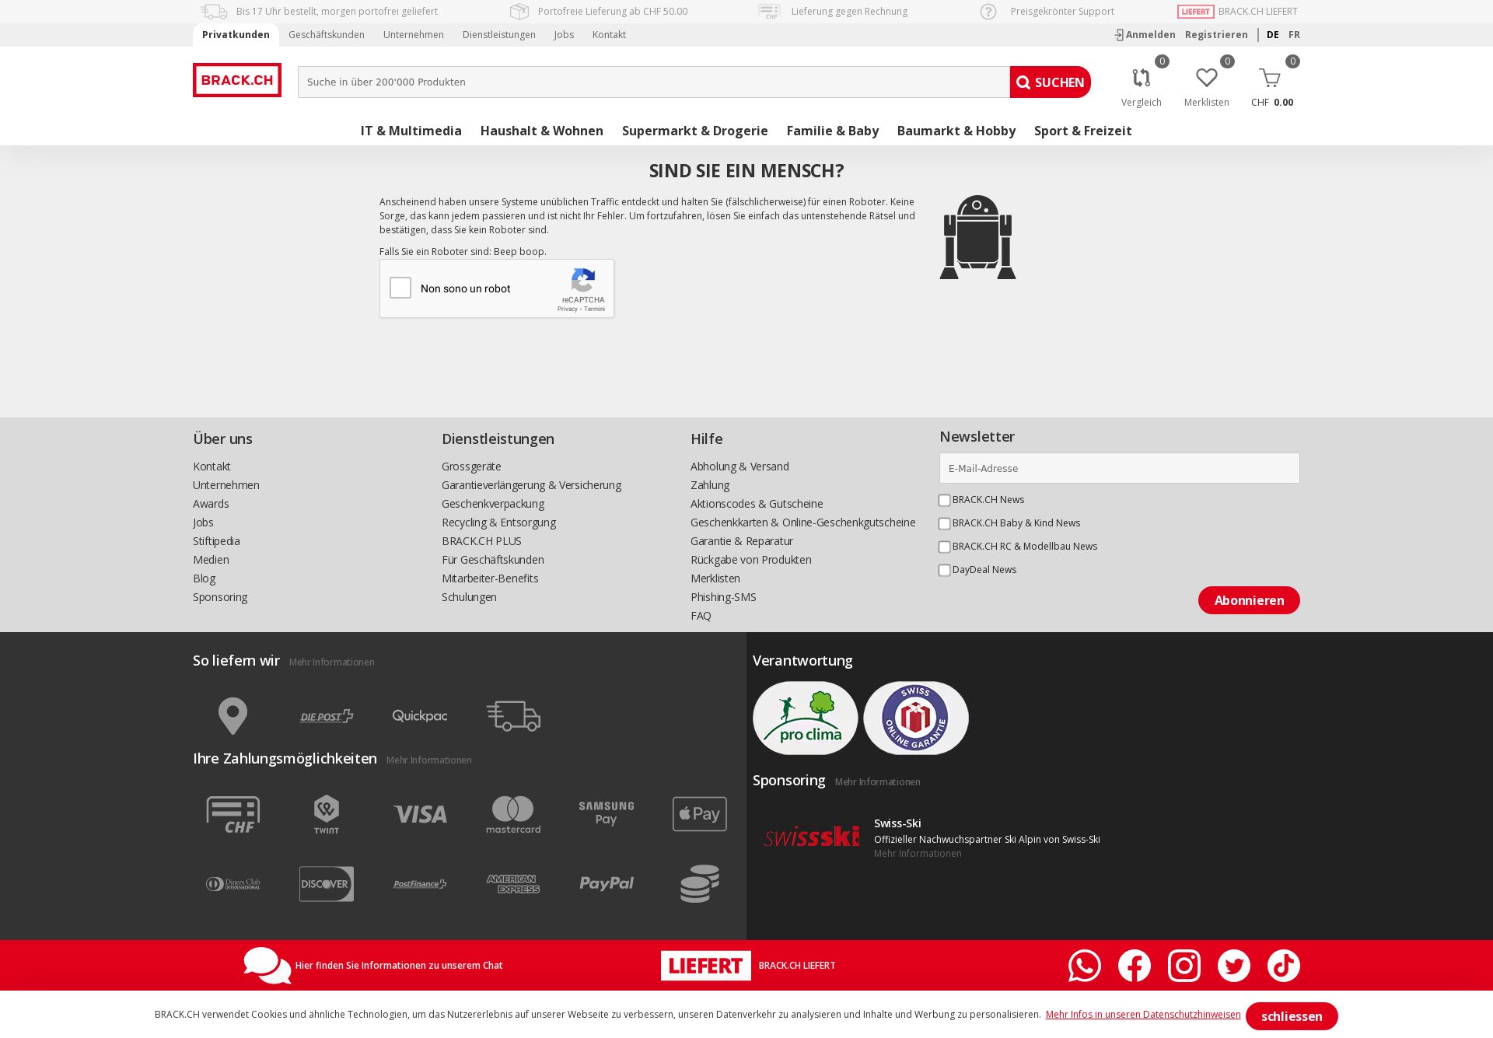This screenshot has width=1493, height=1038.
Task: Open the Recycling & Entsorgung link
Action: [x=498, y=522]
